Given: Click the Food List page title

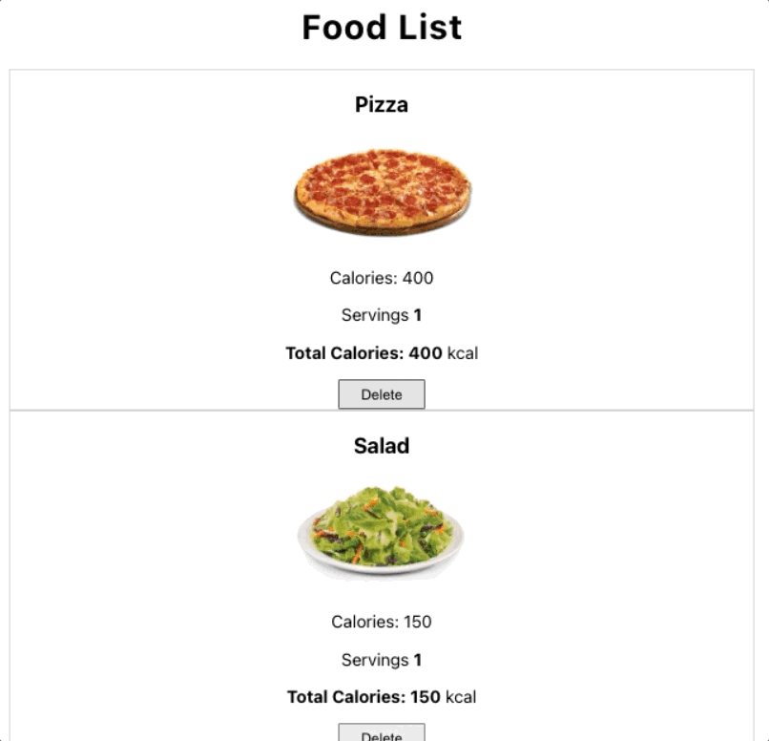Looking at the screenshot, I should pyautogui.click(x=381, y=28).
